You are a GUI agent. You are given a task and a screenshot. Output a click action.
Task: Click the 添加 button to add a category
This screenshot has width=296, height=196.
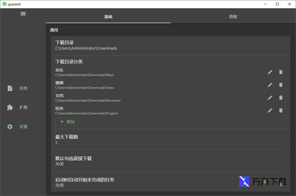(x=67, y=122)
